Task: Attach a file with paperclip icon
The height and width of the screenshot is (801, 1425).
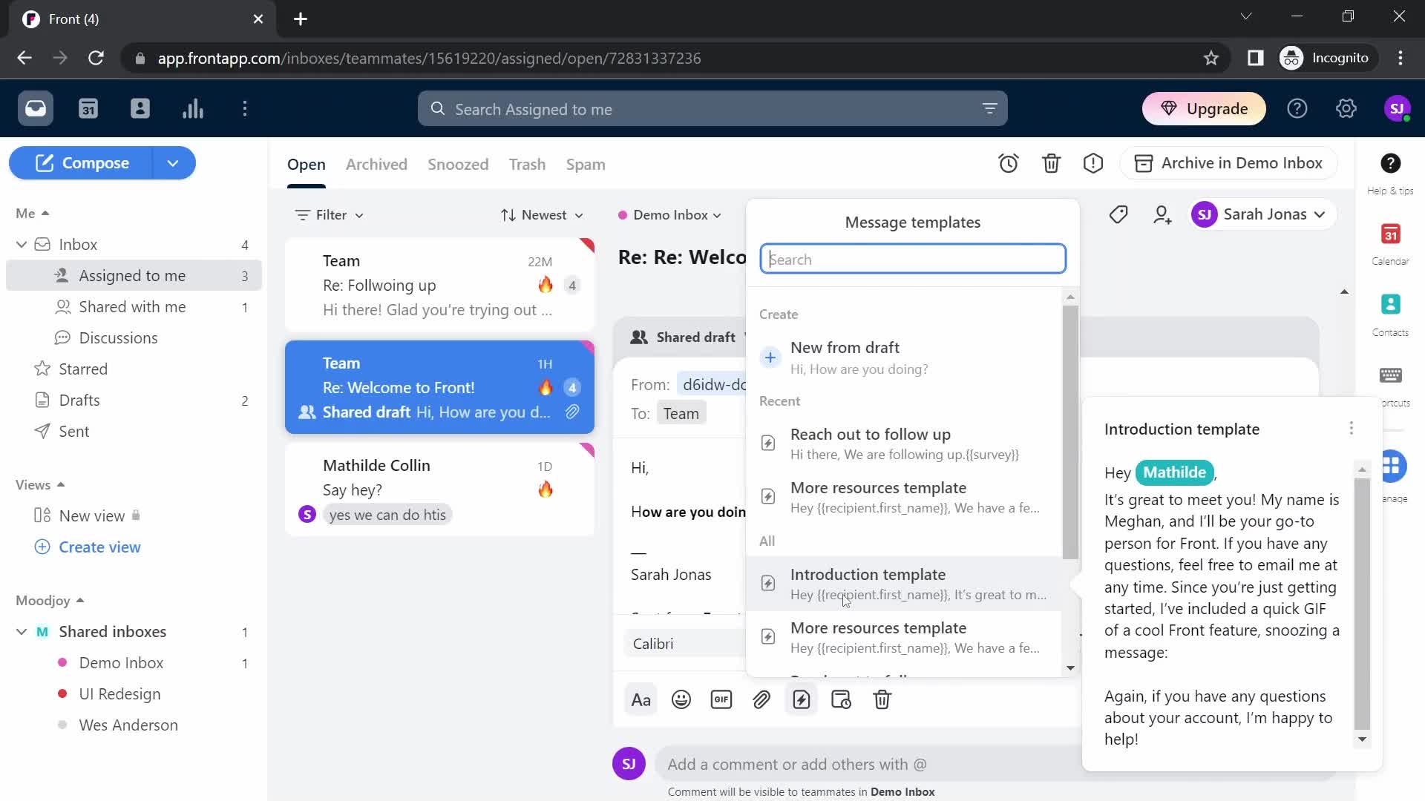Action: (x=761, y=699)
